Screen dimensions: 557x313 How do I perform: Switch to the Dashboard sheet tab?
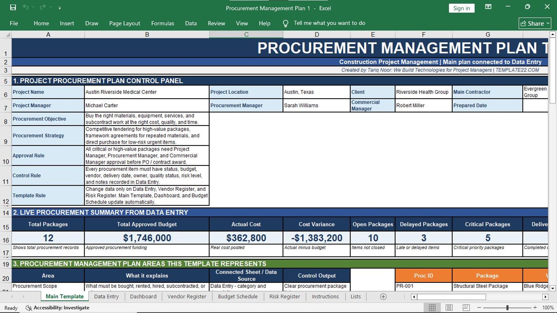click(x=143, y=297)
